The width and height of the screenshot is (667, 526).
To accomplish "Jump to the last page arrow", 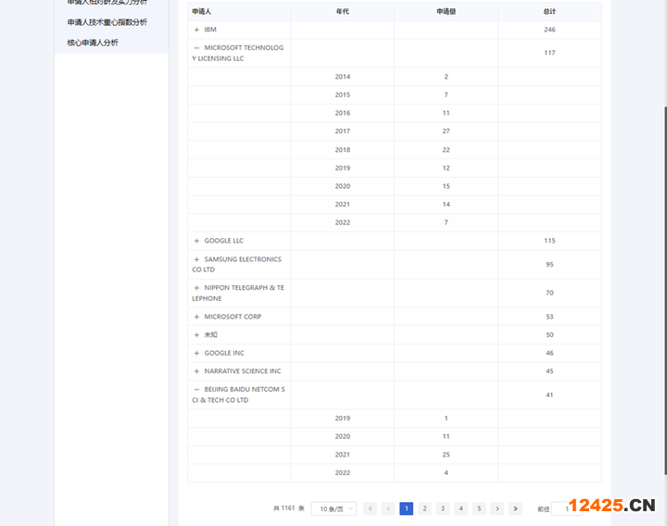I will 516,508.
